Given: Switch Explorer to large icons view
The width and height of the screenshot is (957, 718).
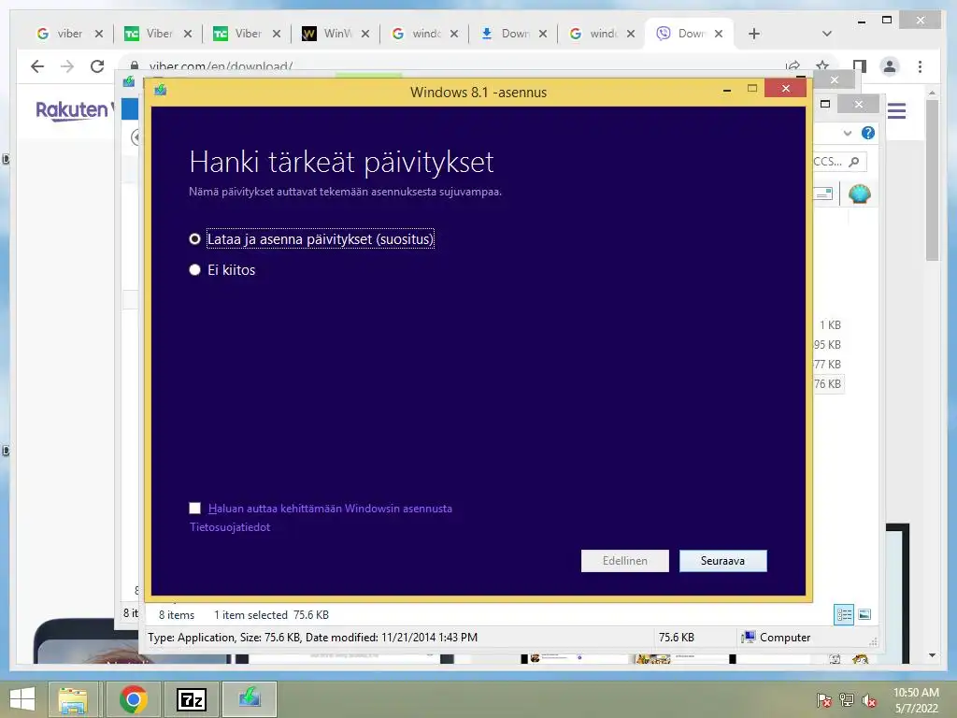Looking at the screenshot, I should click(x=864, y=614).
